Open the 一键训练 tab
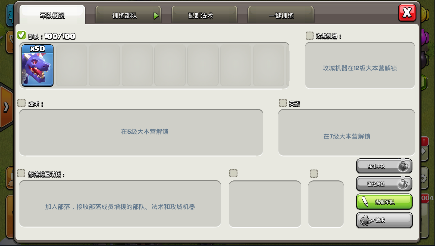 pos(281,16)
